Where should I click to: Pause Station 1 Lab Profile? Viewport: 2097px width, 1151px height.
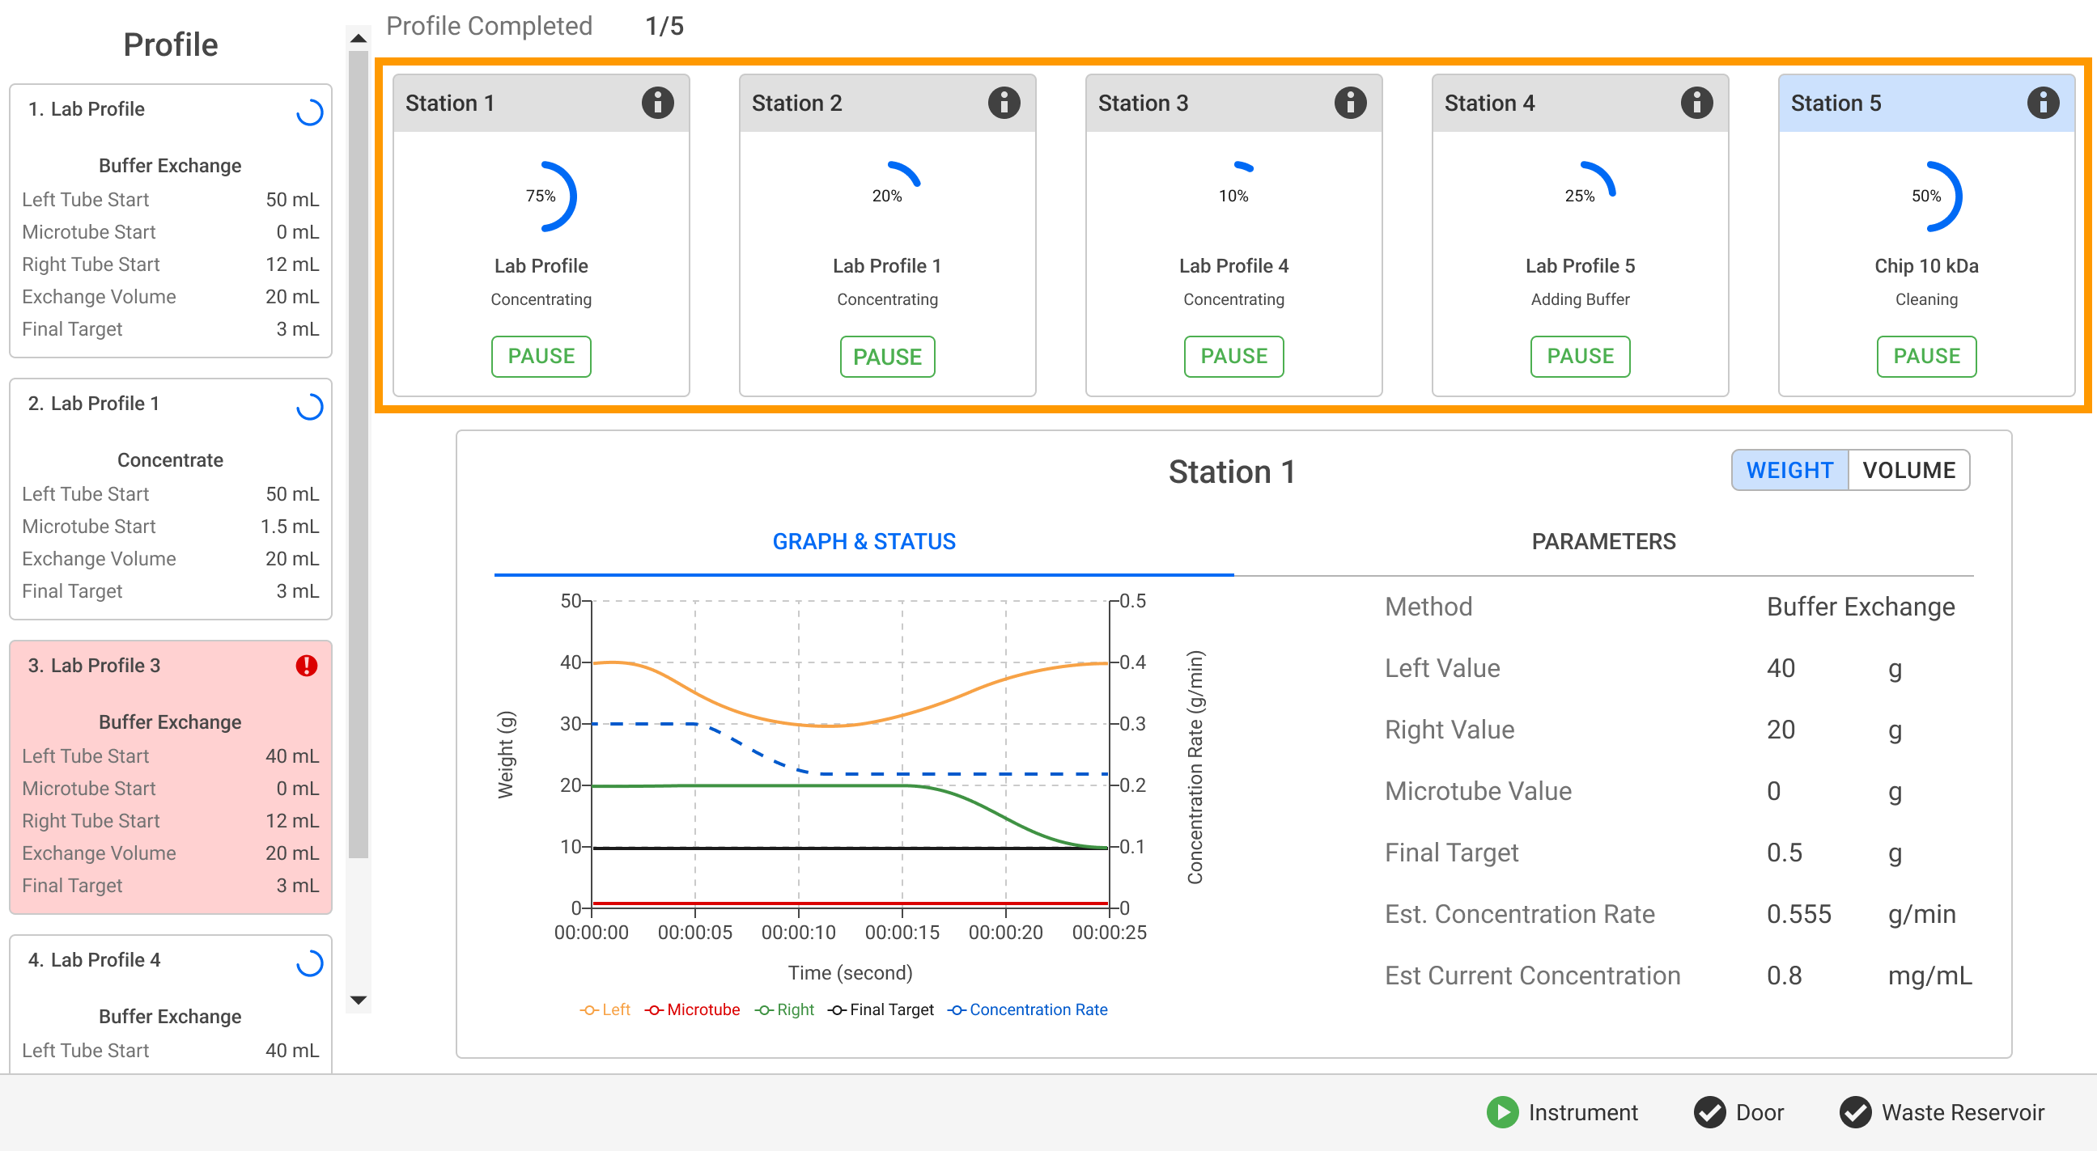click(x=541, y=356)
